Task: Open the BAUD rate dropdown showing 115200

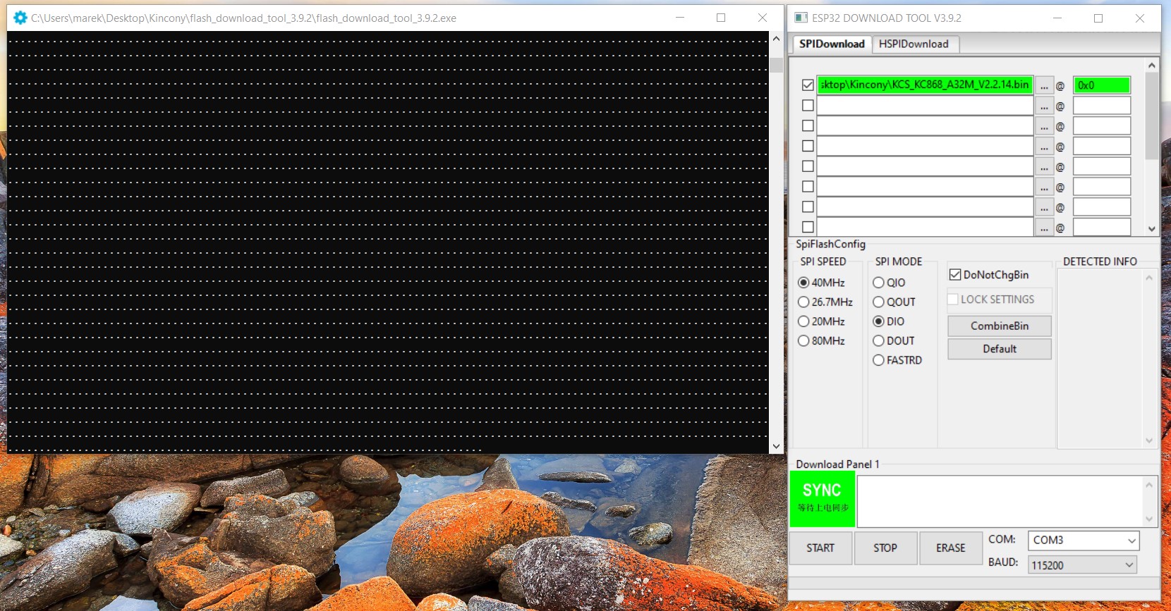Action: [1082, 565]
